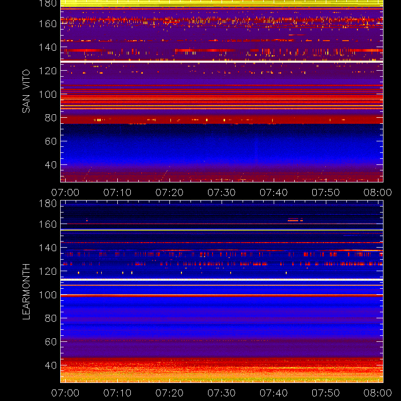
Task: Click San Vito plot's 07:20 time label
Action: (x=169, y=192)
